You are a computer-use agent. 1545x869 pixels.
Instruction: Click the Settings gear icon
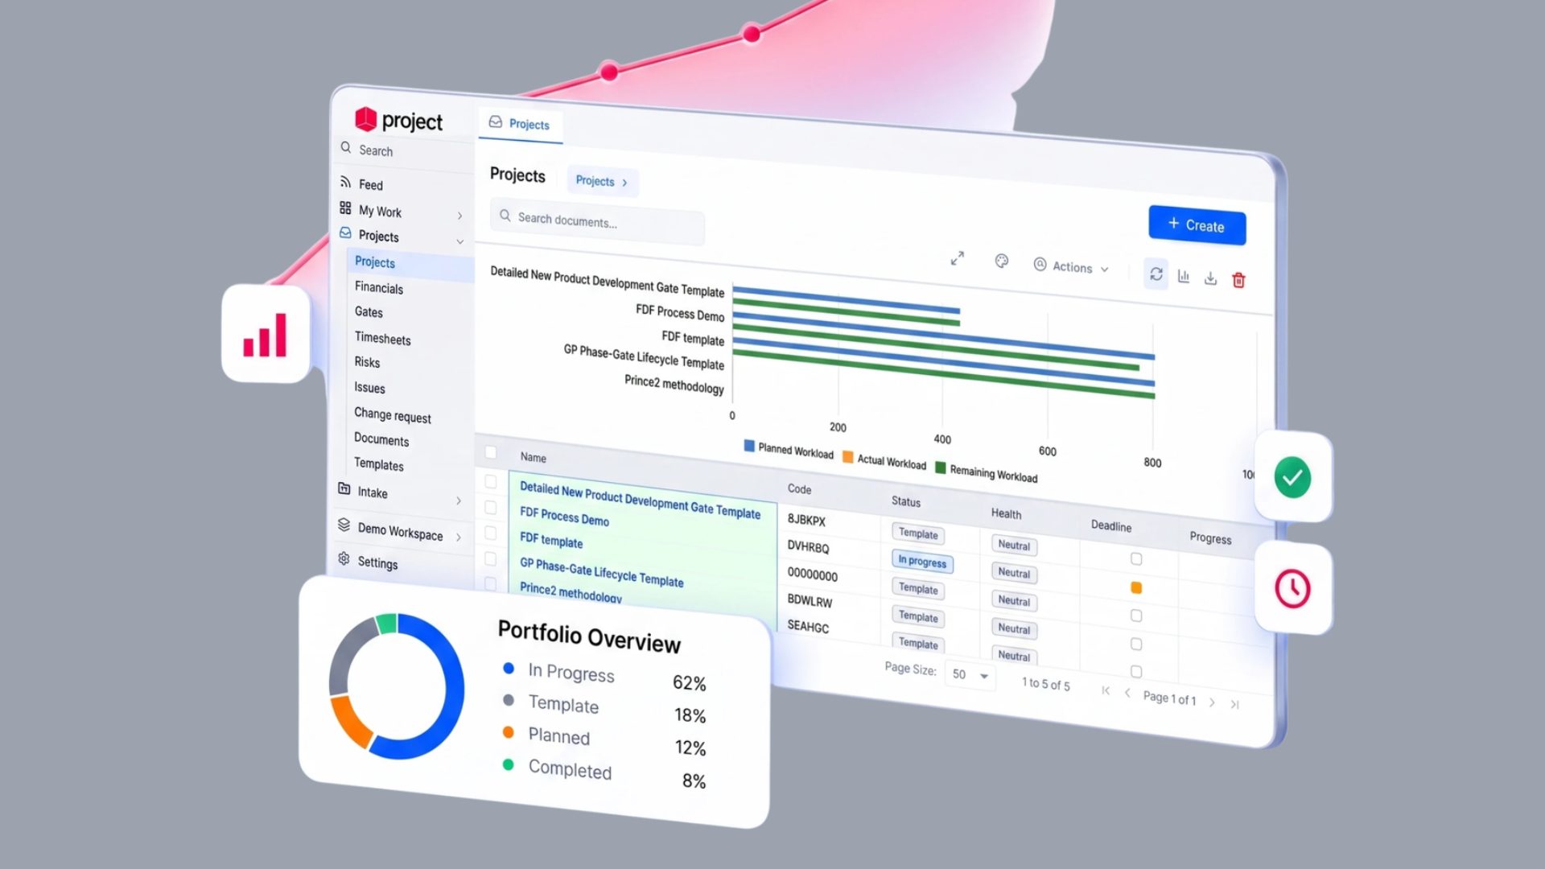[x=344, y=558]
